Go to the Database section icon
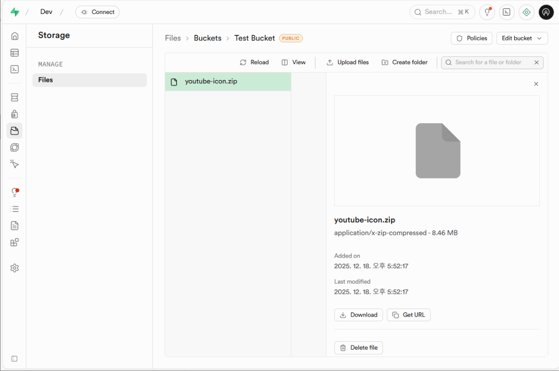The height and width of the screenshot is (371, 559). [x=14, y=98]
